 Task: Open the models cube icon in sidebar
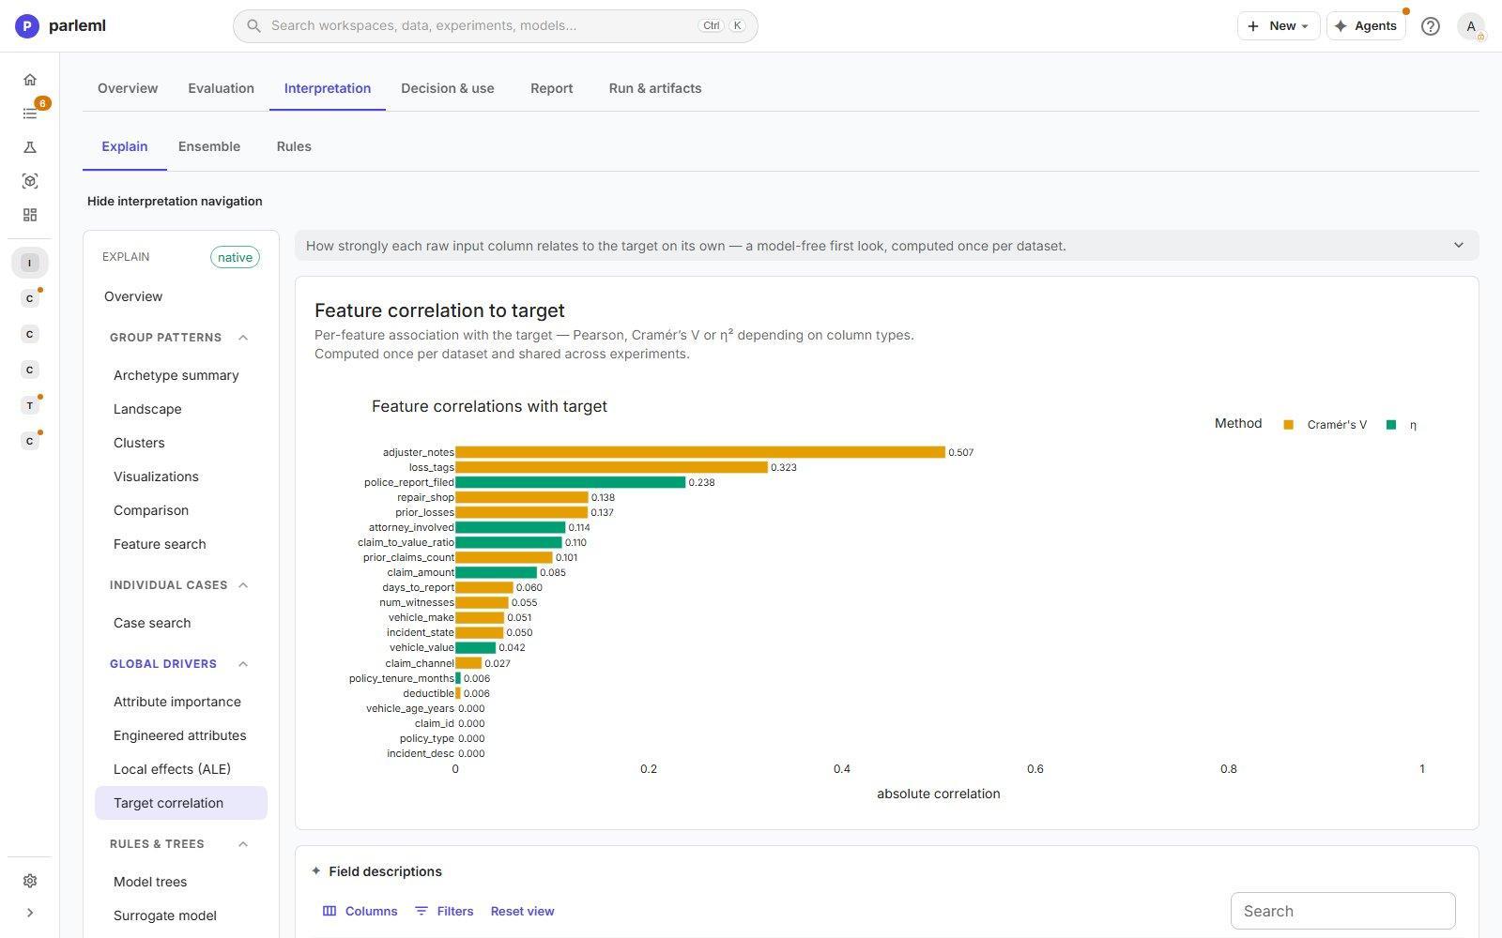click(30, 181)
